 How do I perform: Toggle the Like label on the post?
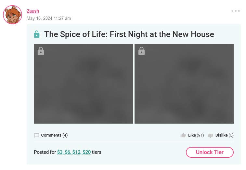[192, 135]
